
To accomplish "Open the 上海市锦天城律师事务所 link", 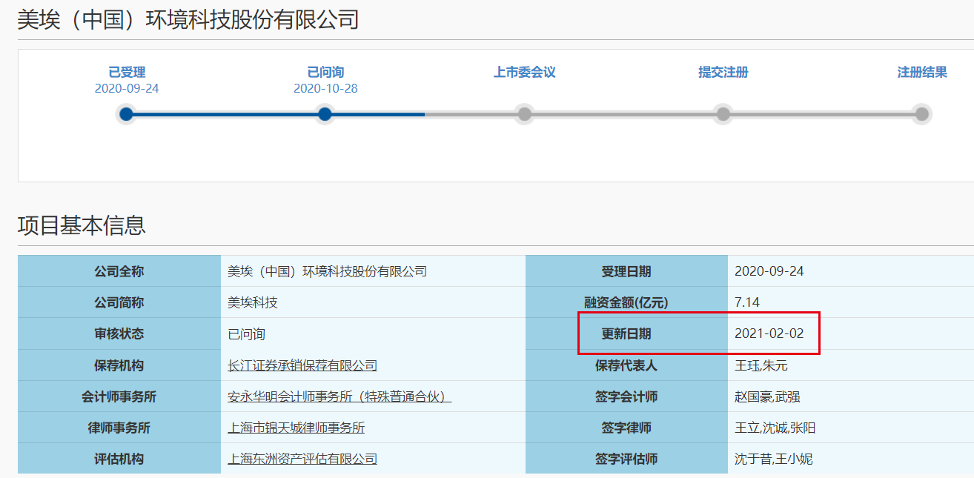I will click(x=296, y=428).
